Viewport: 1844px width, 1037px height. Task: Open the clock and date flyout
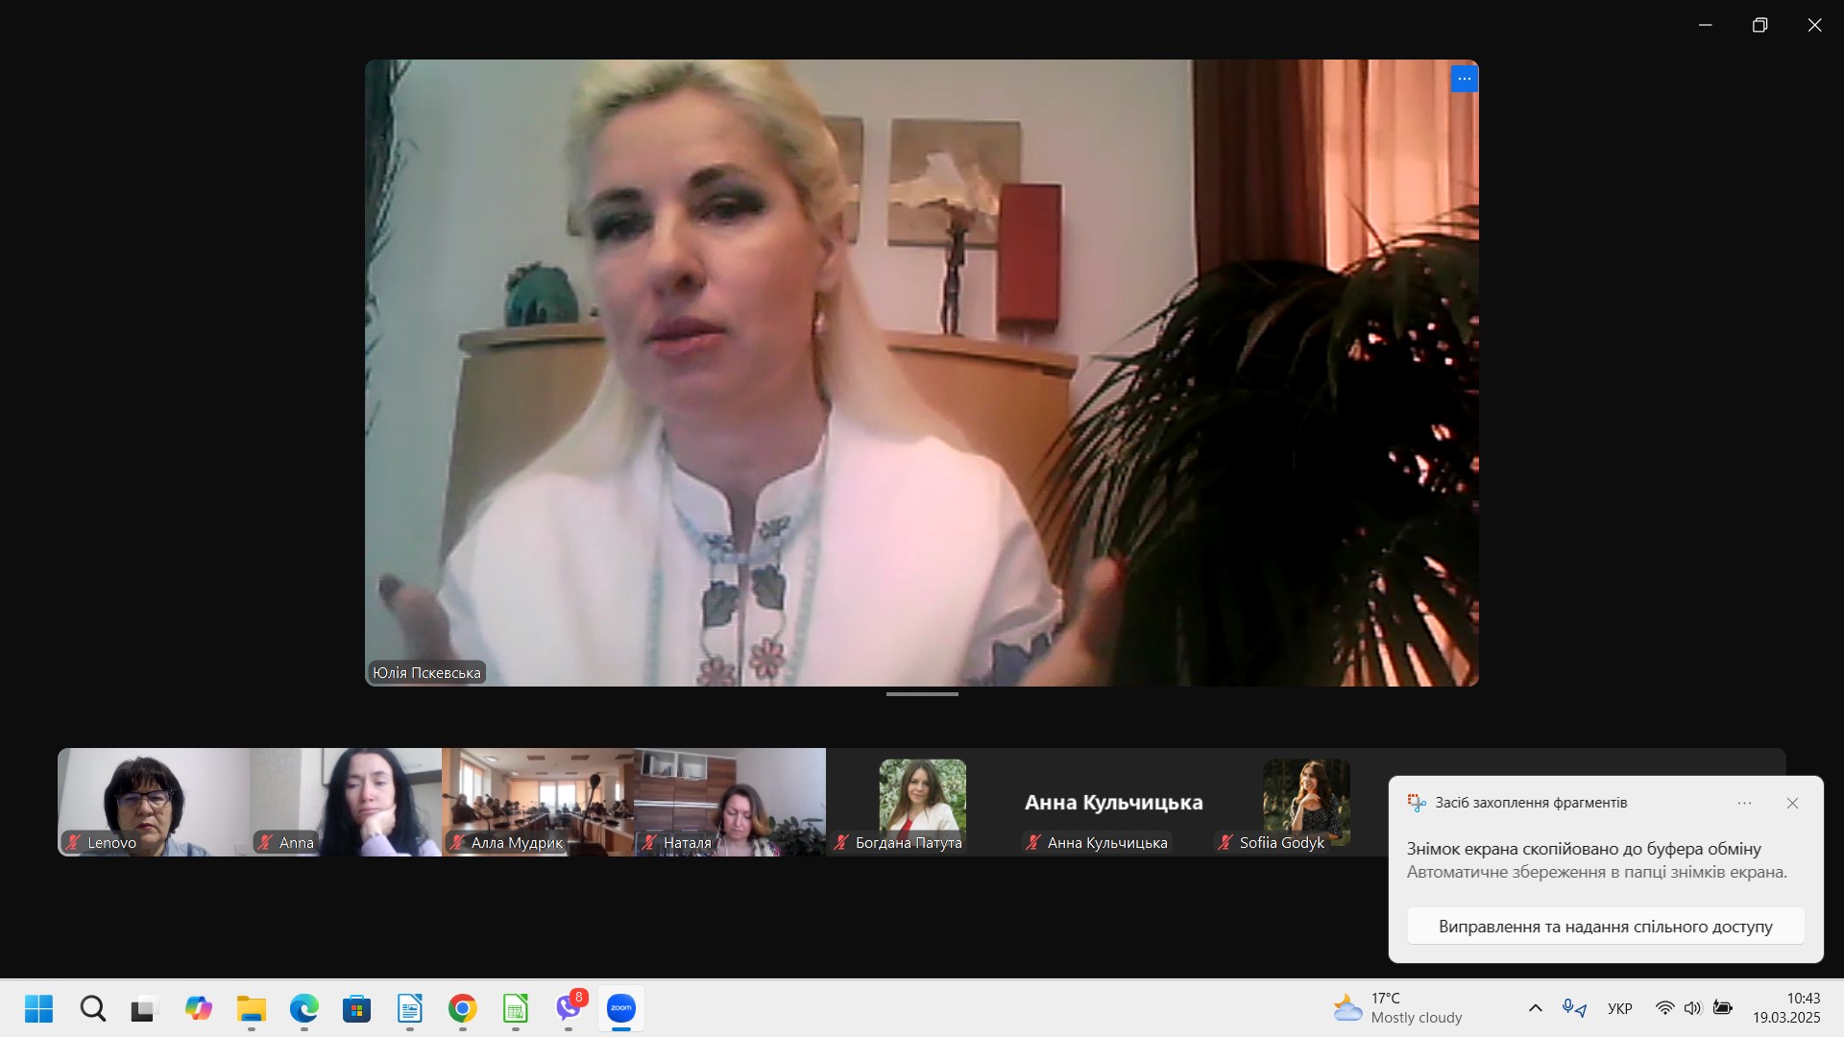pyautogui.click(x=1785, y=1008)
